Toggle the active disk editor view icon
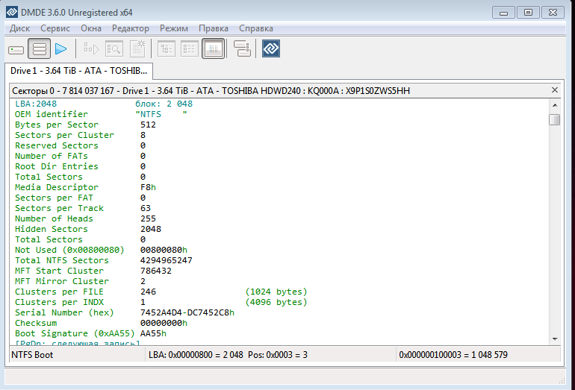Screen dimensions: 575x390 tap(213, 49)
